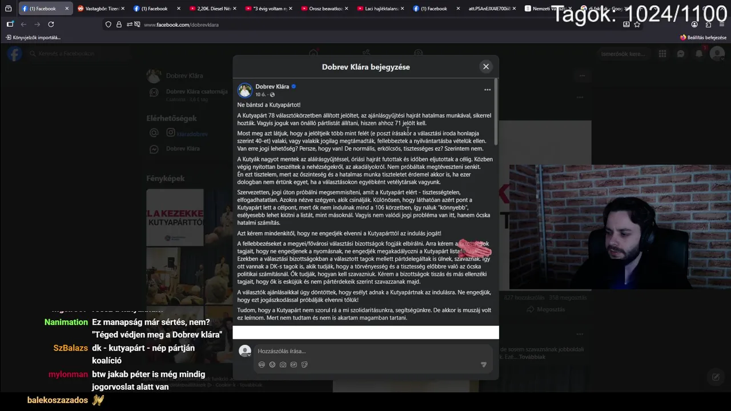
Task: Open the extensions puzzle icon
Action: point(708,25)
